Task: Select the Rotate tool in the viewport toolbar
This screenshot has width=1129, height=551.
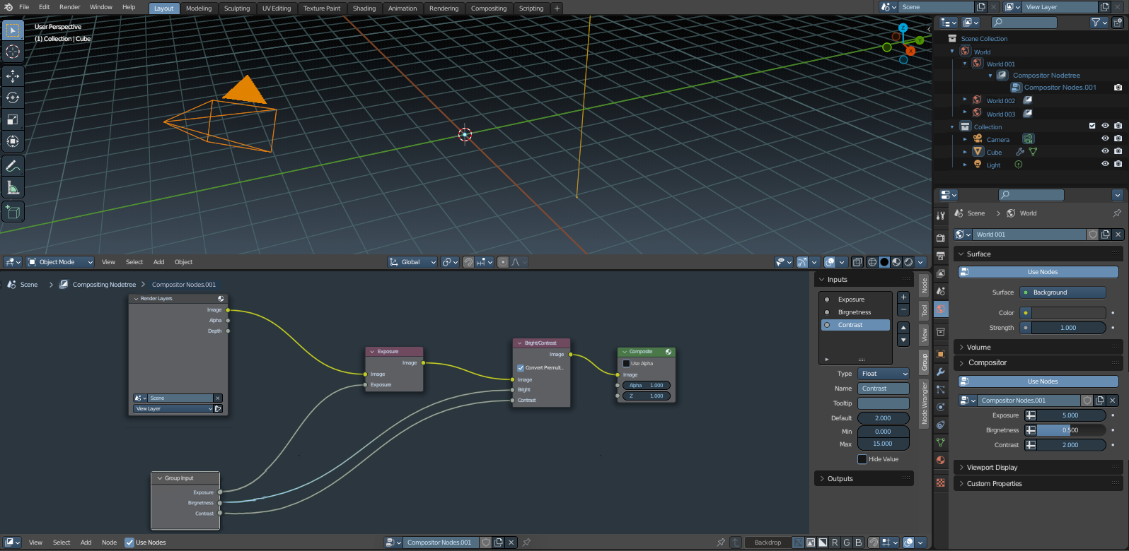Action: (x=13, y=97)
